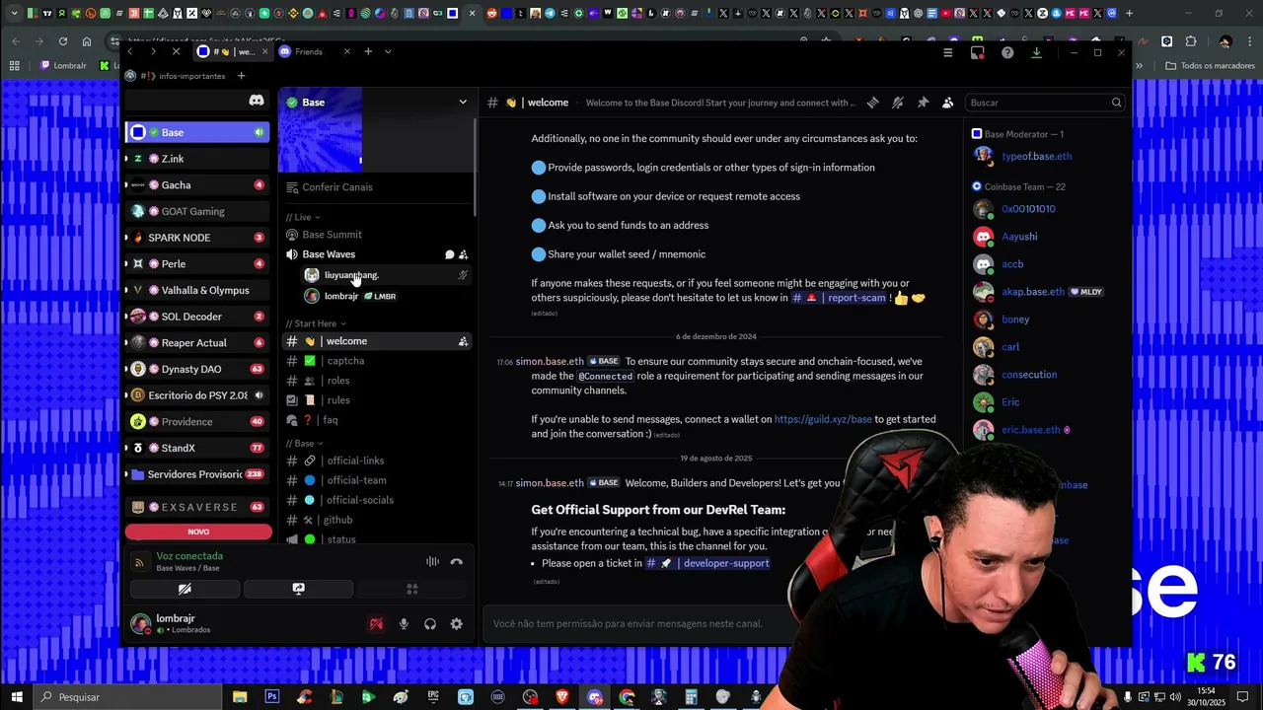Screen dimensions: 1263x710
Task: Open Discord tab list dropdown chevron
Action: click(388, 51)
